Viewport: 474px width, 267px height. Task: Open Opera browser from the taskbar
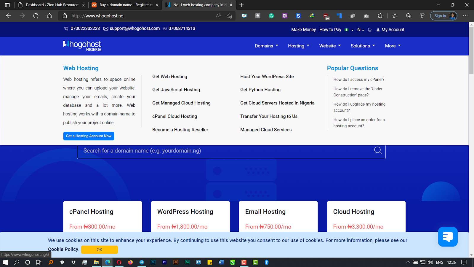pyautogui.click(x=119, y=262)
